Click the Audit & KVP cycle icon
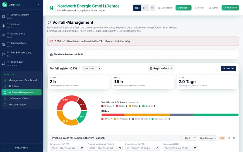Viewport: 243px width, 152px height. 4,64
